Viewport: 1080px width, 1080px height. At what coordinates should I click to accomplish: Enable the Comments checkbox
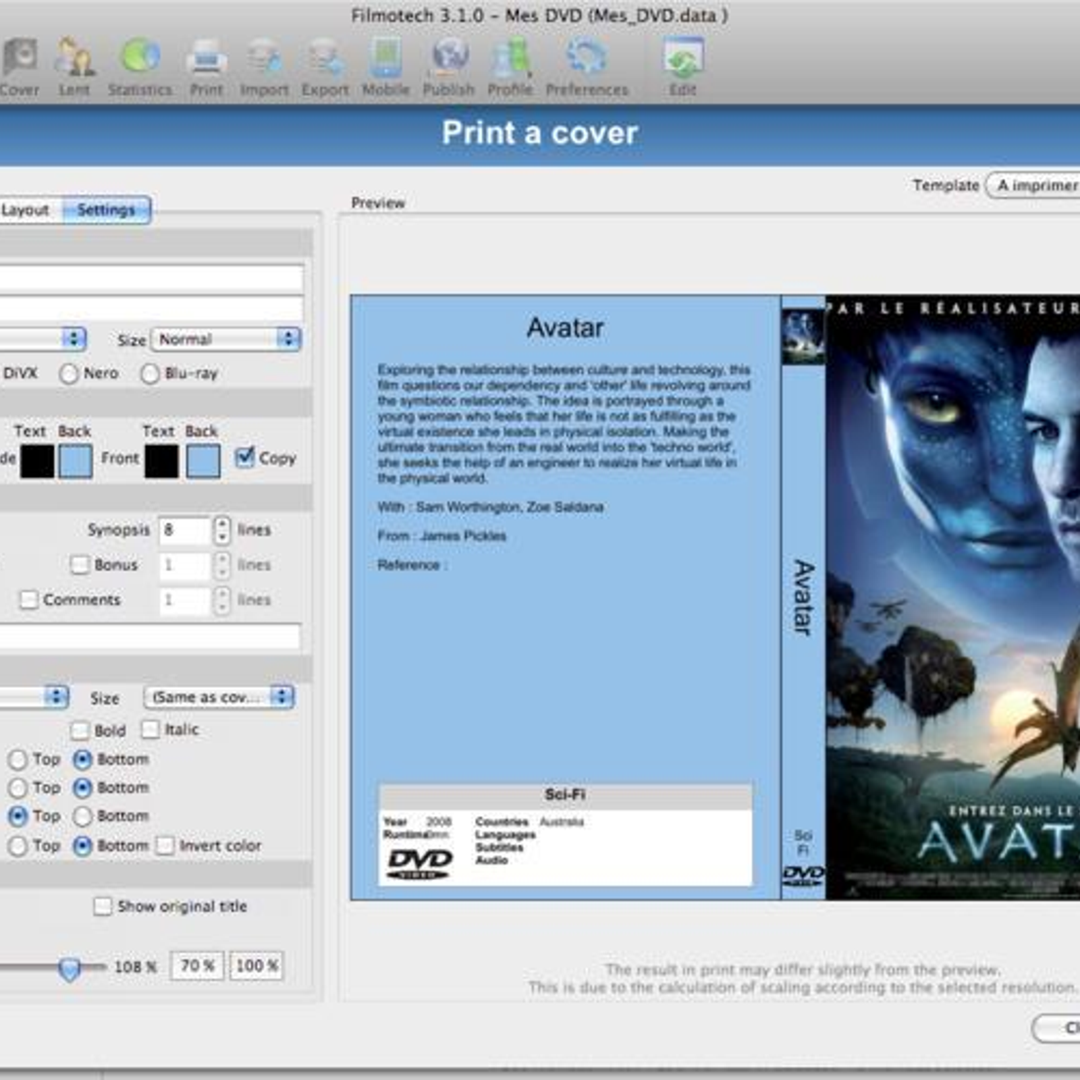(x=28, y=599)
